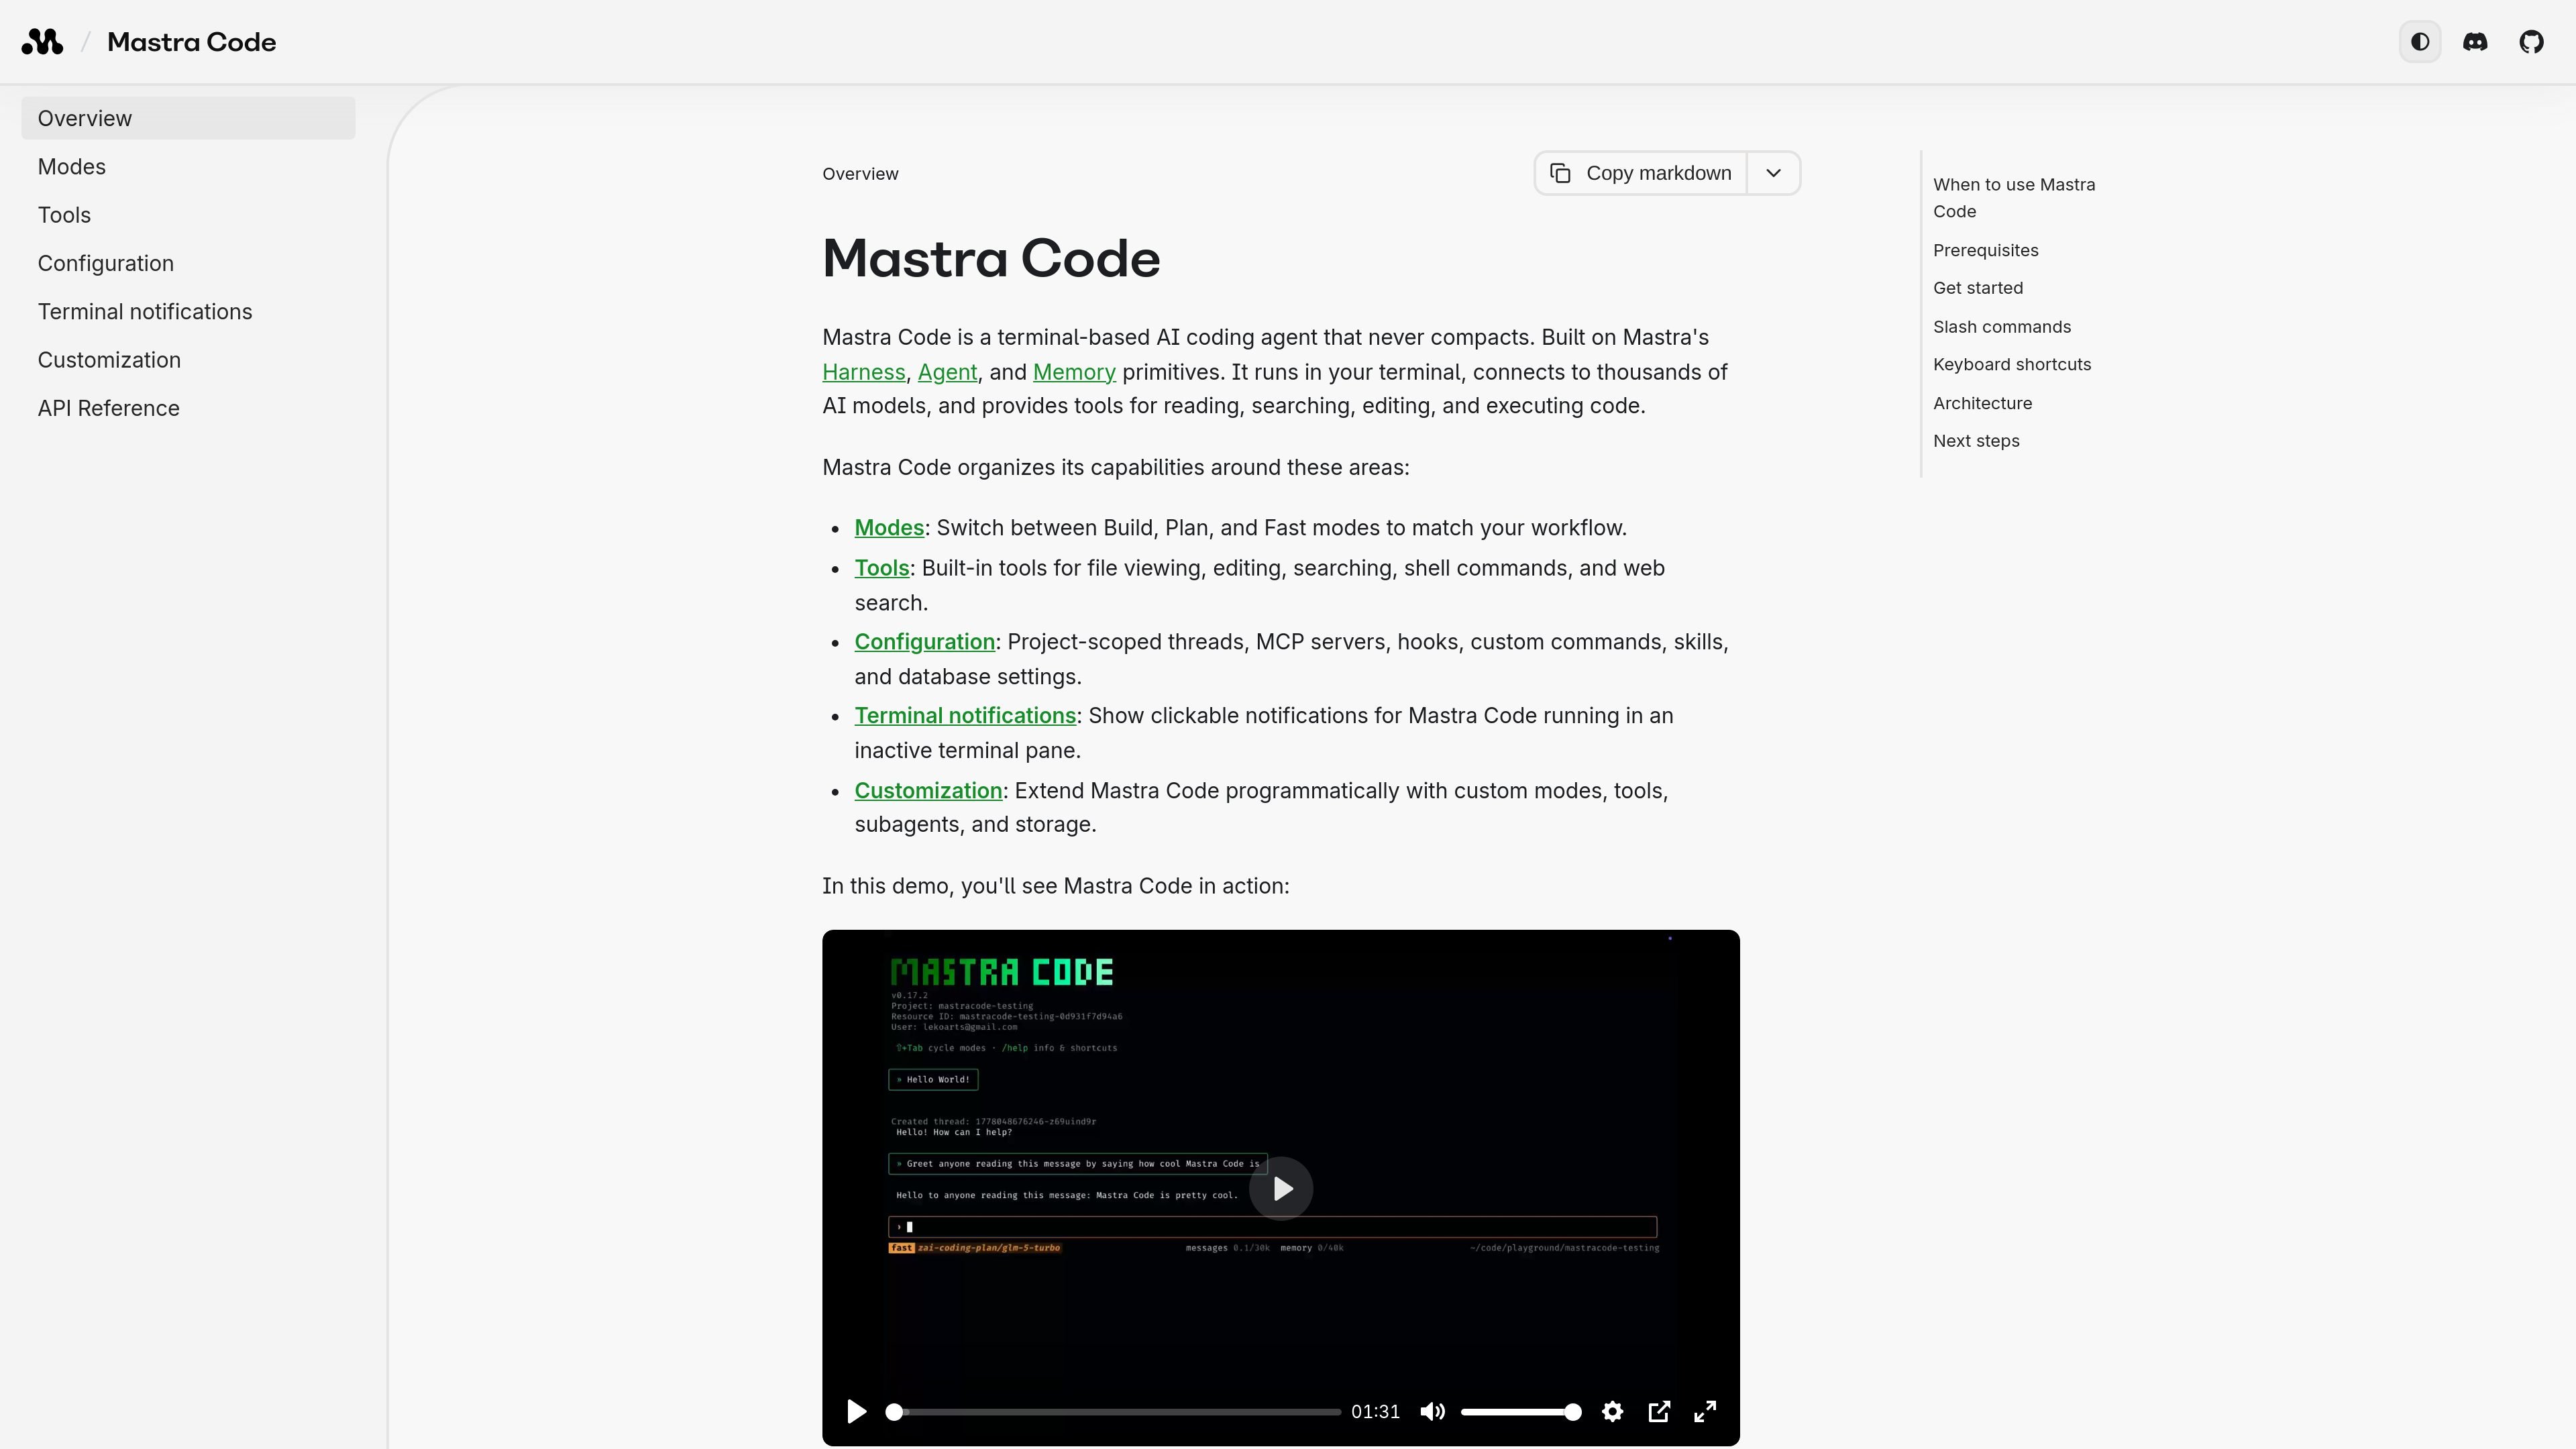The height and width of the screenshot is (1449, 2576).
Task: Open Modes page in the sidebar
Action: pos(188,167)
